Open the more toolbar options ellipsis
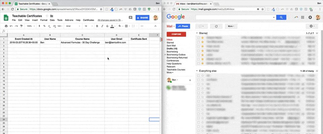Image resolution: width=323 pixels, height=134 pixels. (142, 26)
